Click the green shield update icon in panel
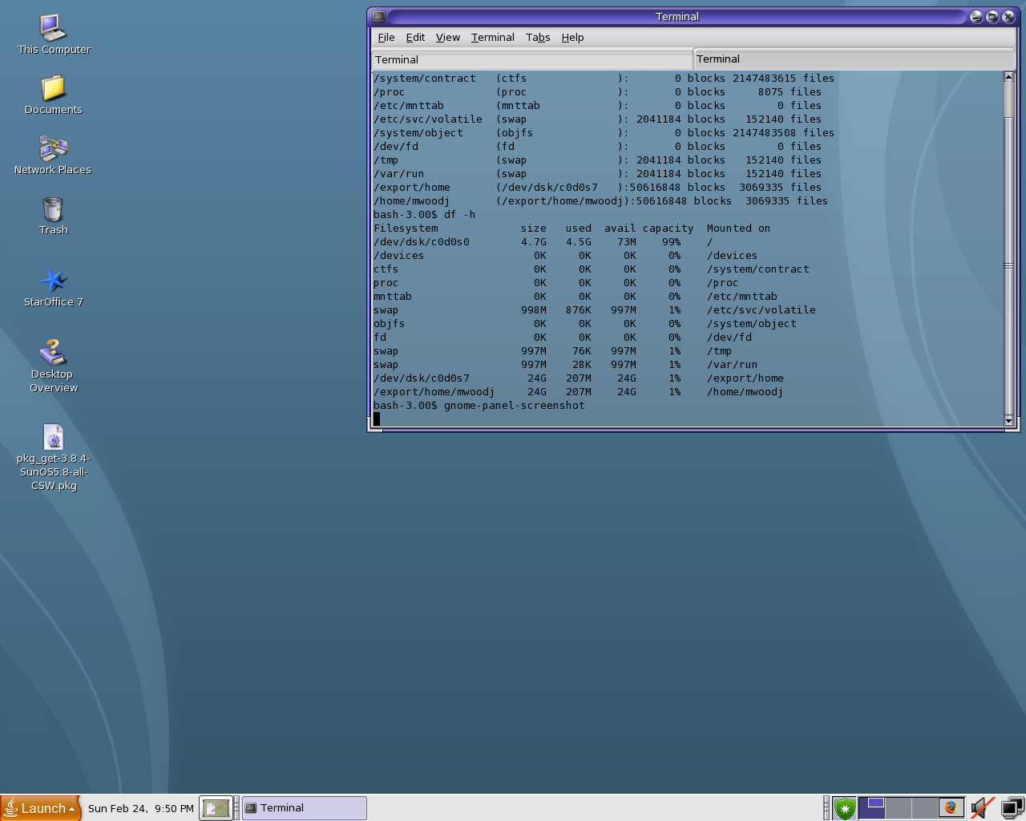 [844, 808]
